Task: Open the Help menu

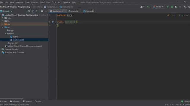Action: pos(74,2)
